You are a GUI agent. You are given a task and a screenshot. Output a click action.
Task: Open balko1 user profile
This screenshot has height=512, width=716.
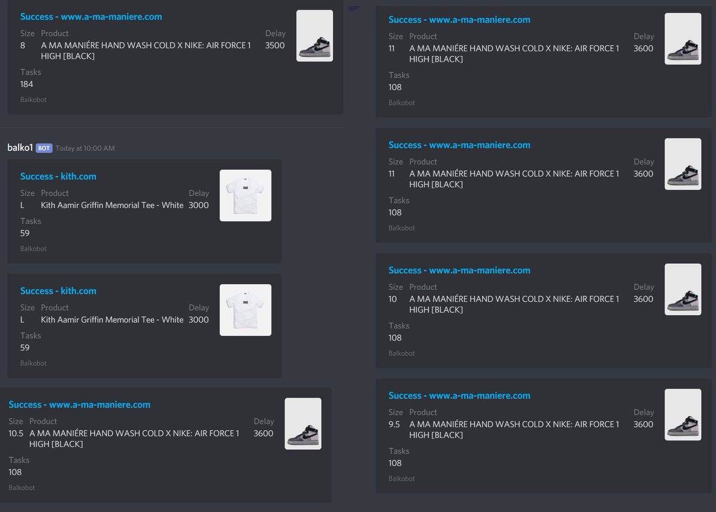(20, 148)
